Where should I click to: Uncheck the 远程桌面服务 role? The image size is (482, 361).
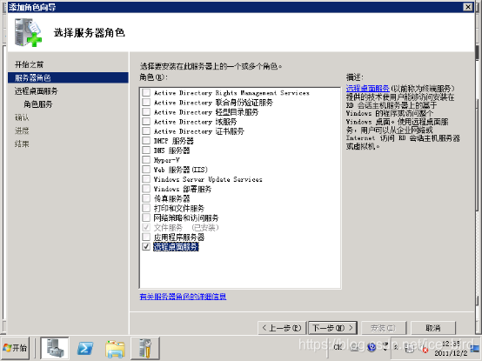(146, 246)
